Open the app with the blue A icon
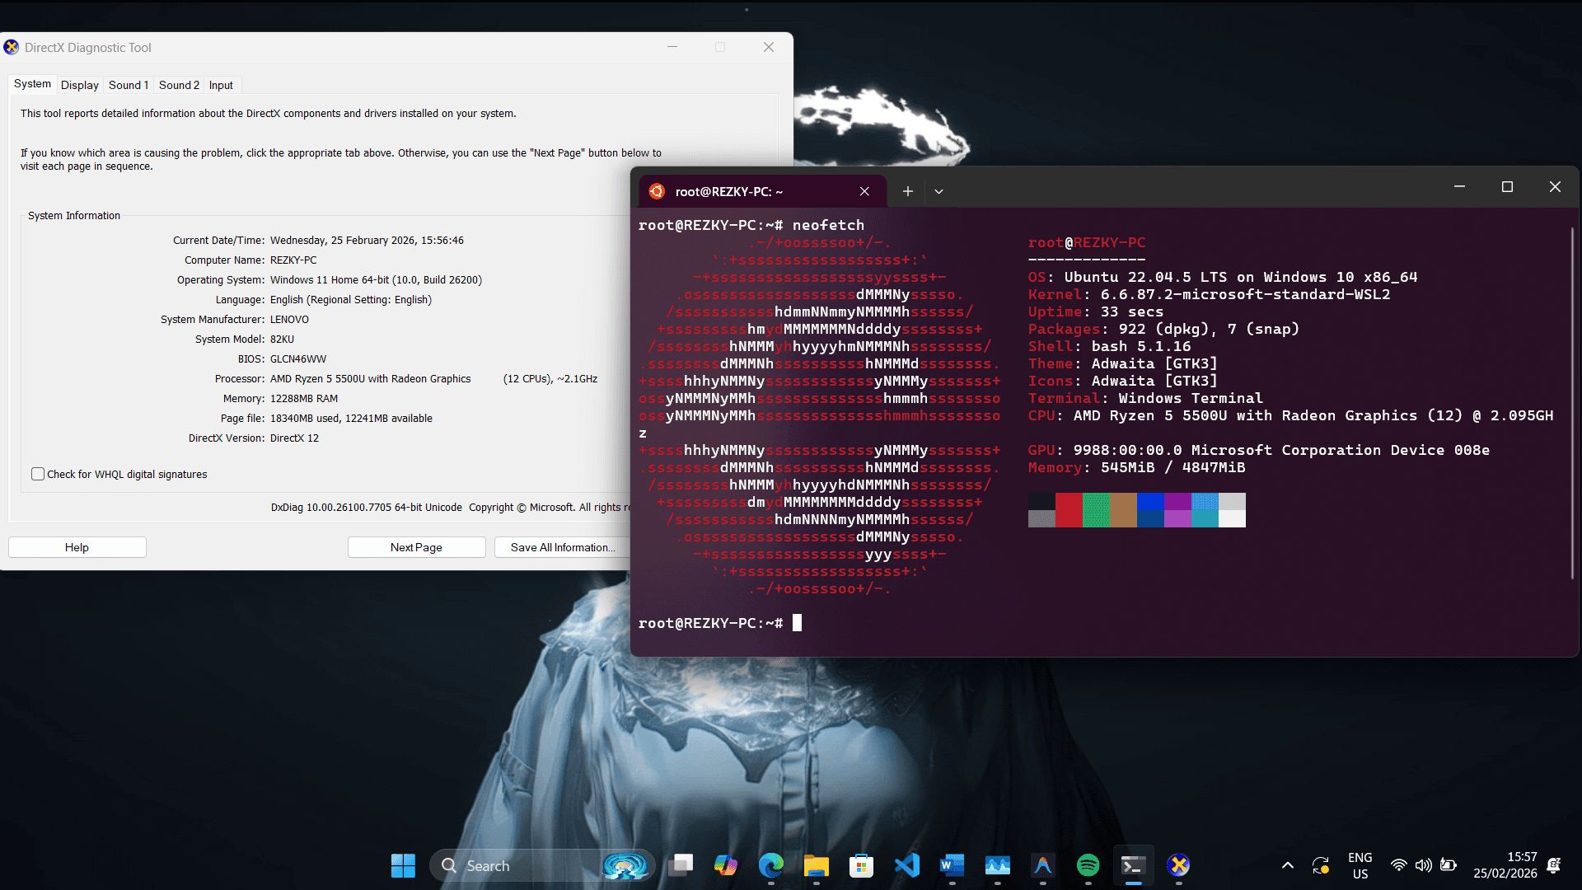The height and width of the screenshot is (890, 1582). 1043,865
